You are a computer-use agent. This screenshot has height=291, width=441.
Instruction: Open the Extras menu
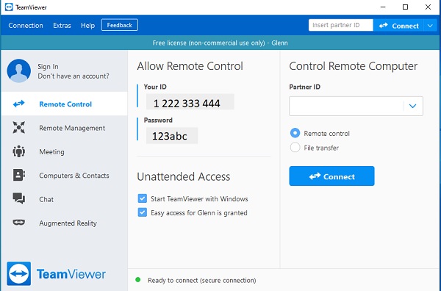coord(62,26)
